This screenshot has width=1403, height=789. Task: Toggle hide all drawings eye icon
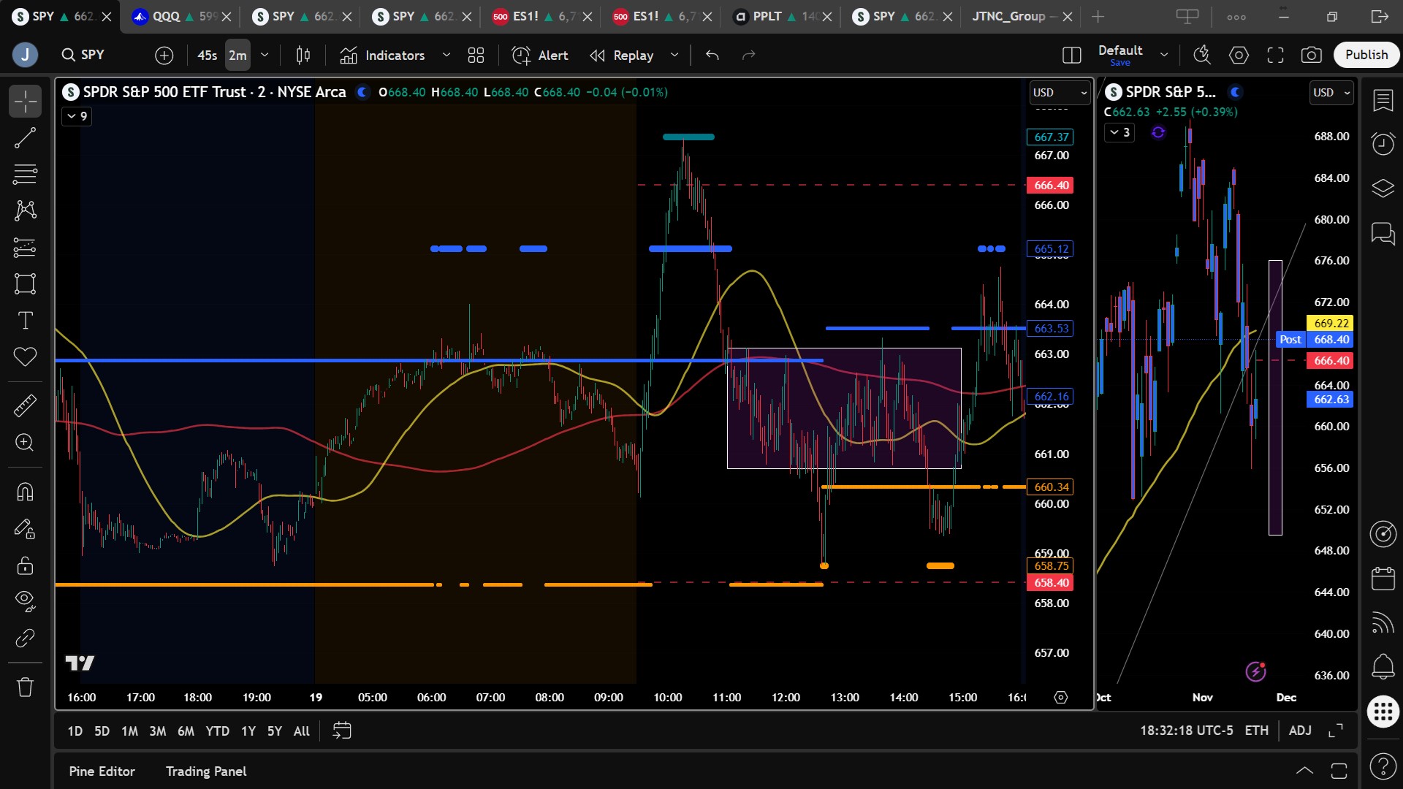(x=25, y=601)
